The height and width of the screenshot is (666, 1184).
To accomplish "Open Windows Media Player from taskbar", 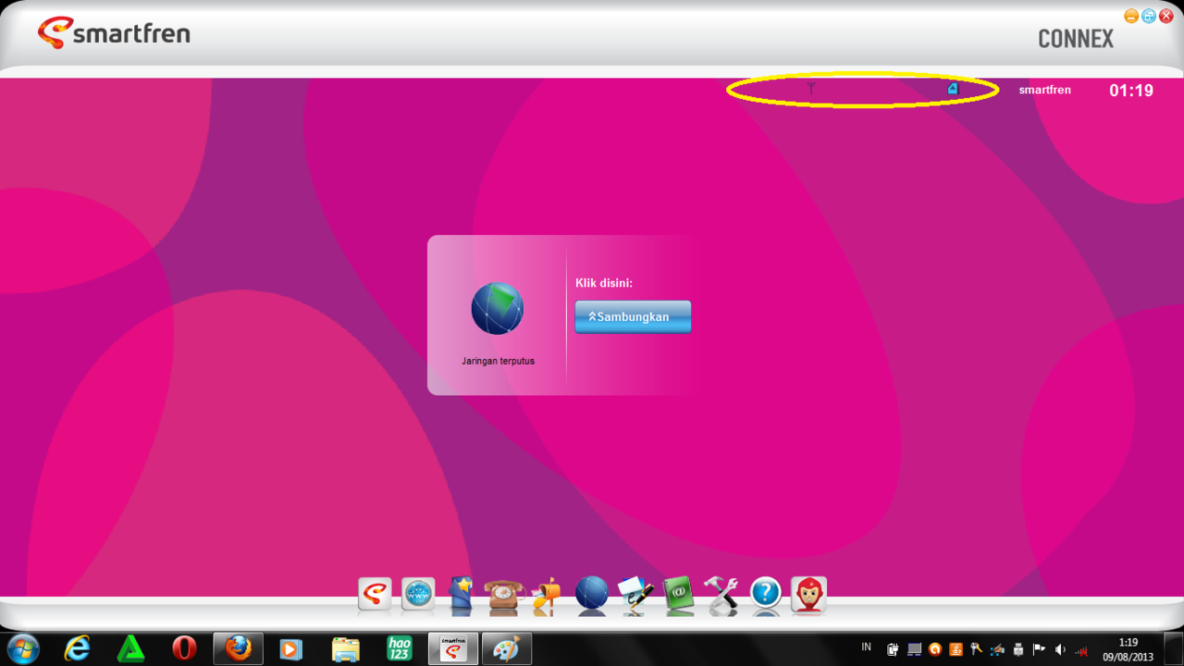I will [291, 648].
